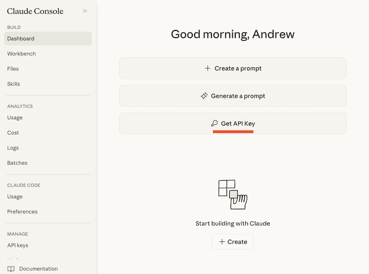Click the key icon on Get API Key
The height and width of the screenshot is (274, 369).
(214, 123)
